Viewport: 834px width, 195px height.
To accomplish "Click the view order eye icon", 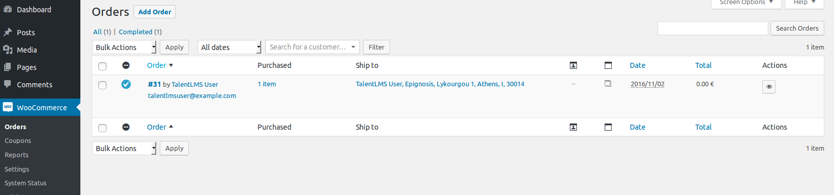I will click(x=769, y=87).
